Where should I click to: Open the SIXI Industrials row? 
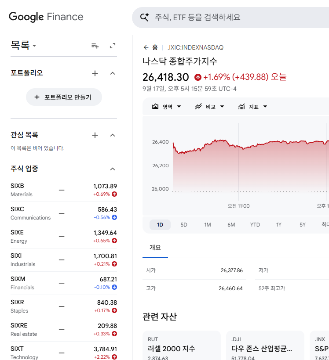coord(64,260)
